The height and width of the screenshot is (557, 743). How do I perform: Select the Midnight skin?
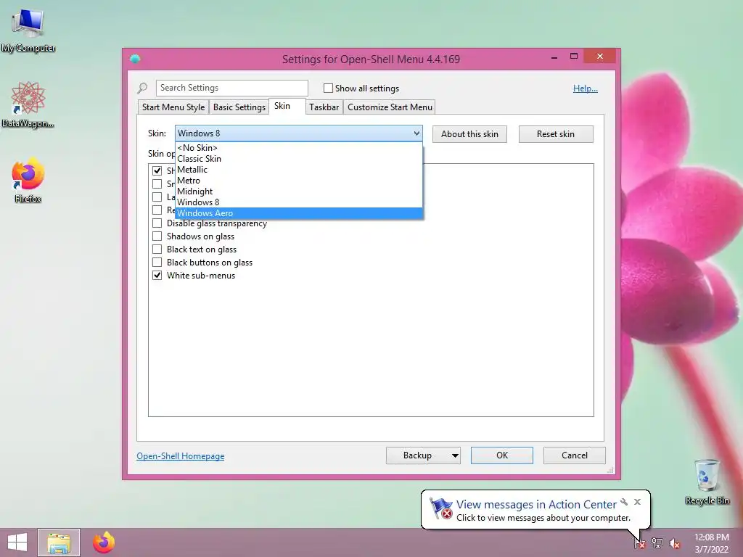coord(298,191)
